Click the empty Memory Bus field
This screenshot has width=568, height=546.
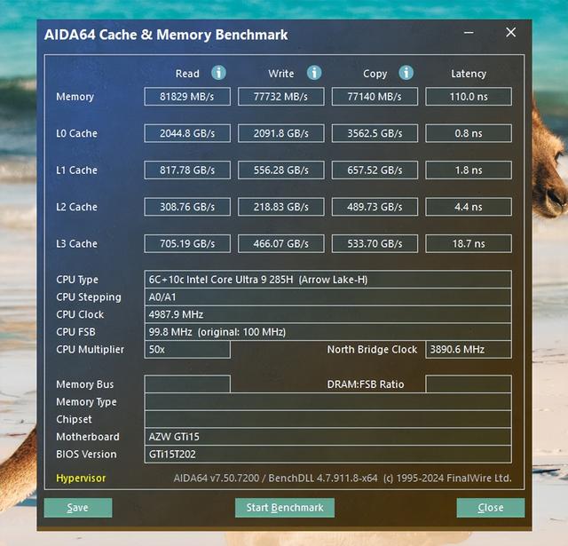click(187, 384)
